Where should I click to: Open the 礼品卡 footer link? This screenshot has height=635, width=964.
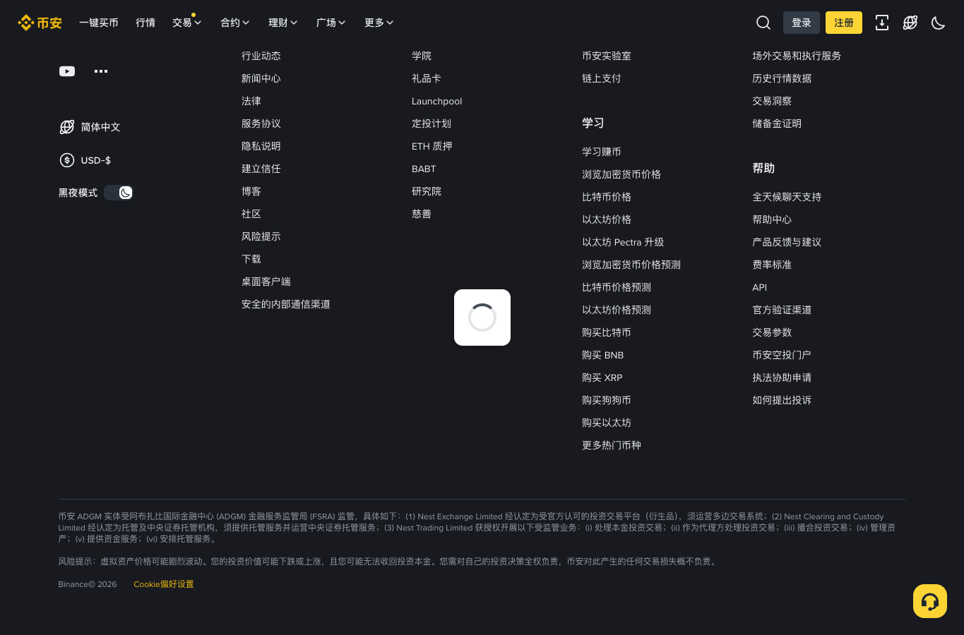pyautogui.click(x=427, y=78)
